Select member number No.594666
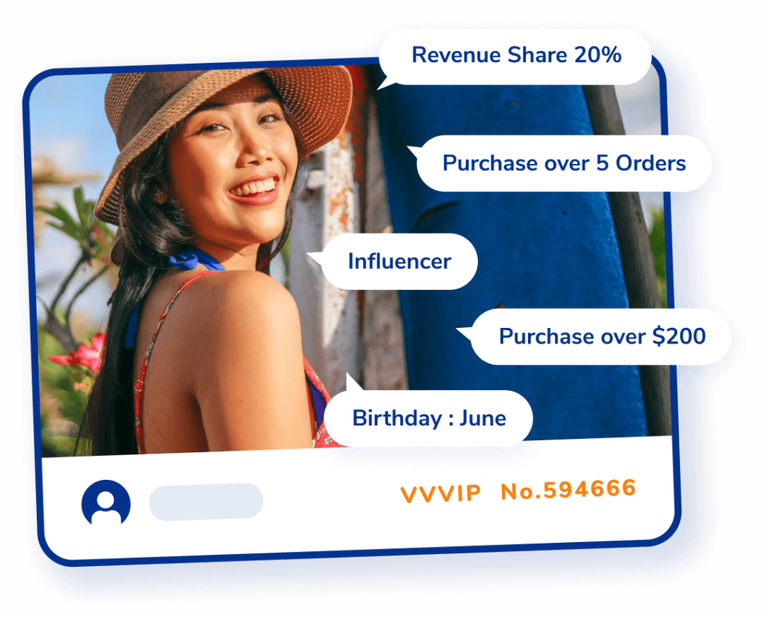 (x=568, y=490)
